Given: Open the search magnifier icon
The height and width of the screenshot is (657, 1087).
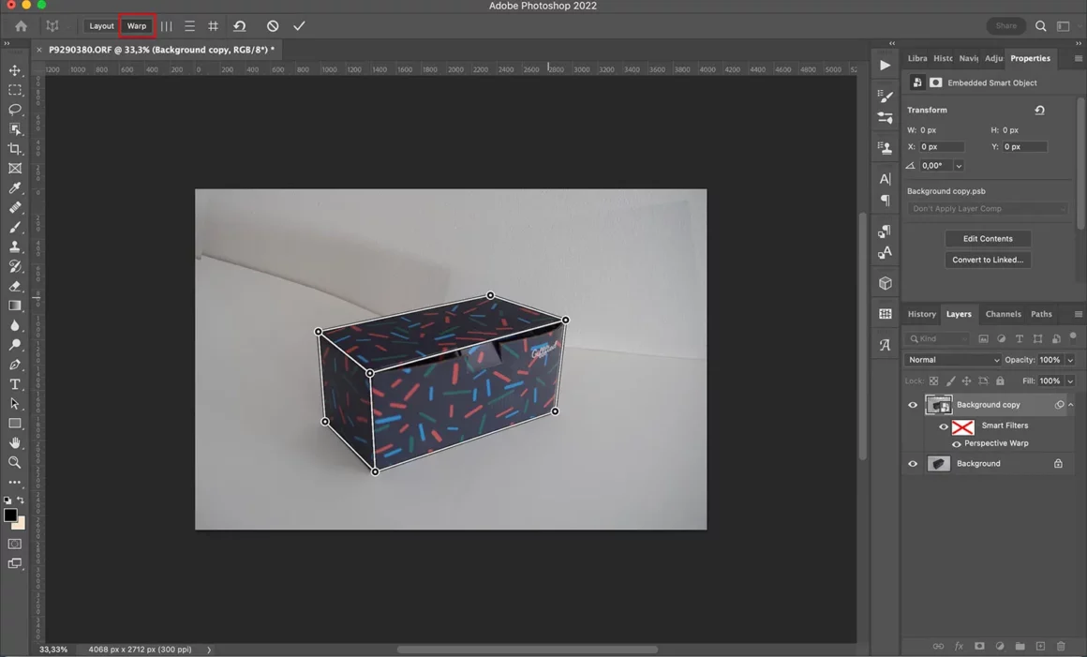Looking at the screenshot, I should [x=1040, y=25].
